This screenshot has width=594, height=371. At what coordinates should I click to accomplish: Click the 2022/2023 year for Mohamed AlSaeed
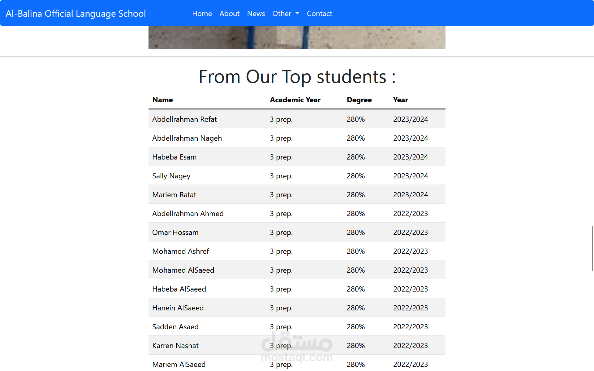(x=411, y=270)
